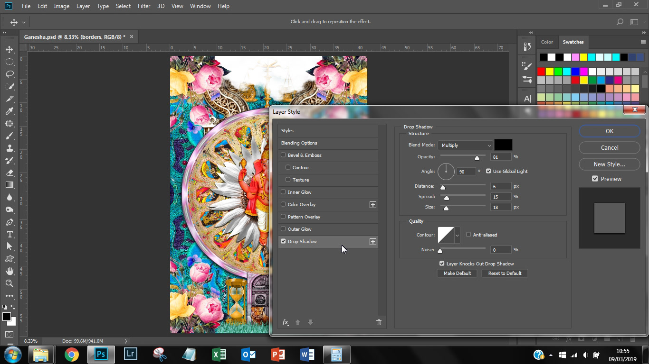Select the Zoom tool
649x364 pixels.
pos(10,283)
